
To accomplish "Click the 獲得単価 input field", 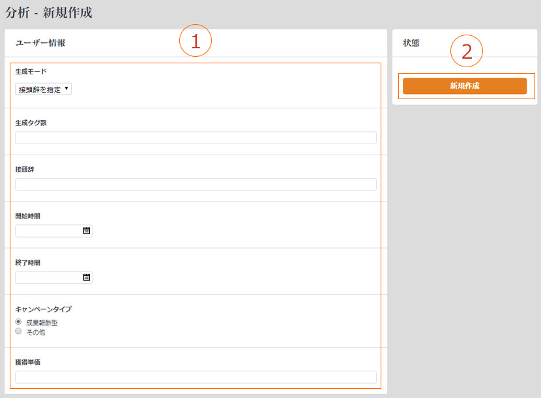I will tap(196, 377).
